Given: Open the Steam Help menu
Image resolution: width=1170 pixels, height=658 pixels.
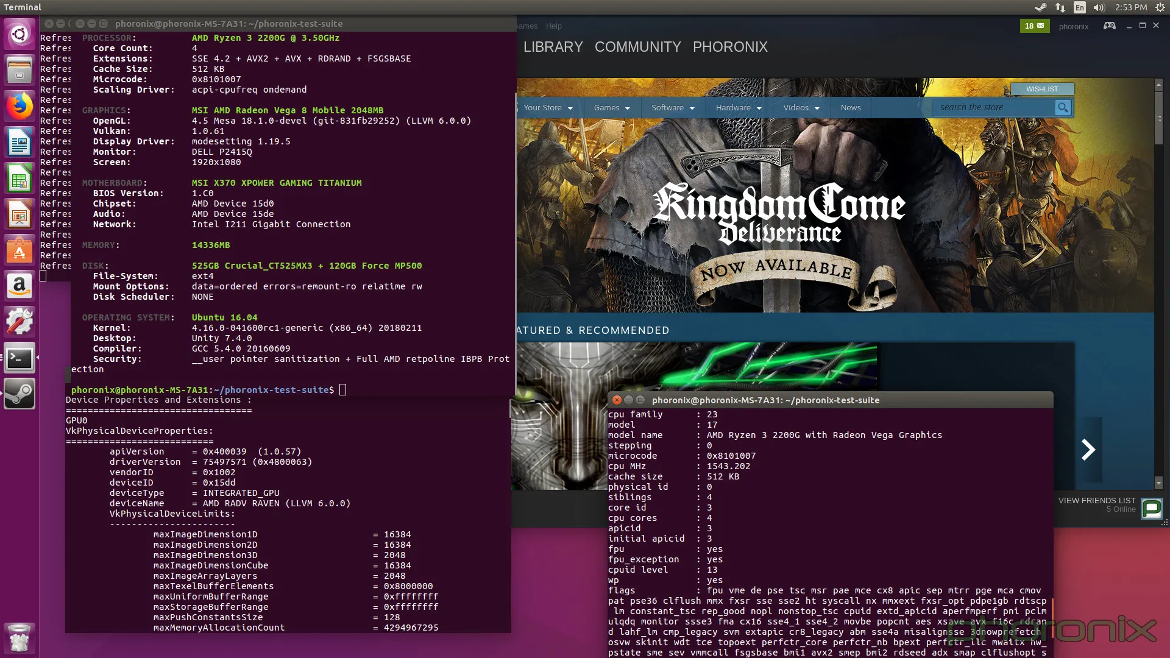Looking at the screenshot, I should [553, 26].
